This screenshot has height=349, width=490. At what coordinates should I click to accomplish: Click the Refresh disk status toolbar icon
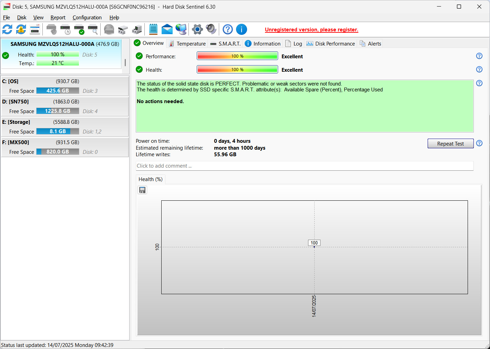click(x=7, y=30)
